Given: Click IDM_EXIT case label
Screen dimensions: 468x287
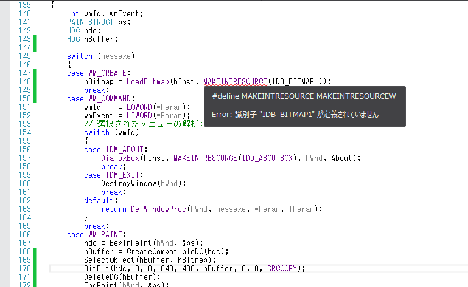Looking at the screenshot, I should (x=122, y=175).
